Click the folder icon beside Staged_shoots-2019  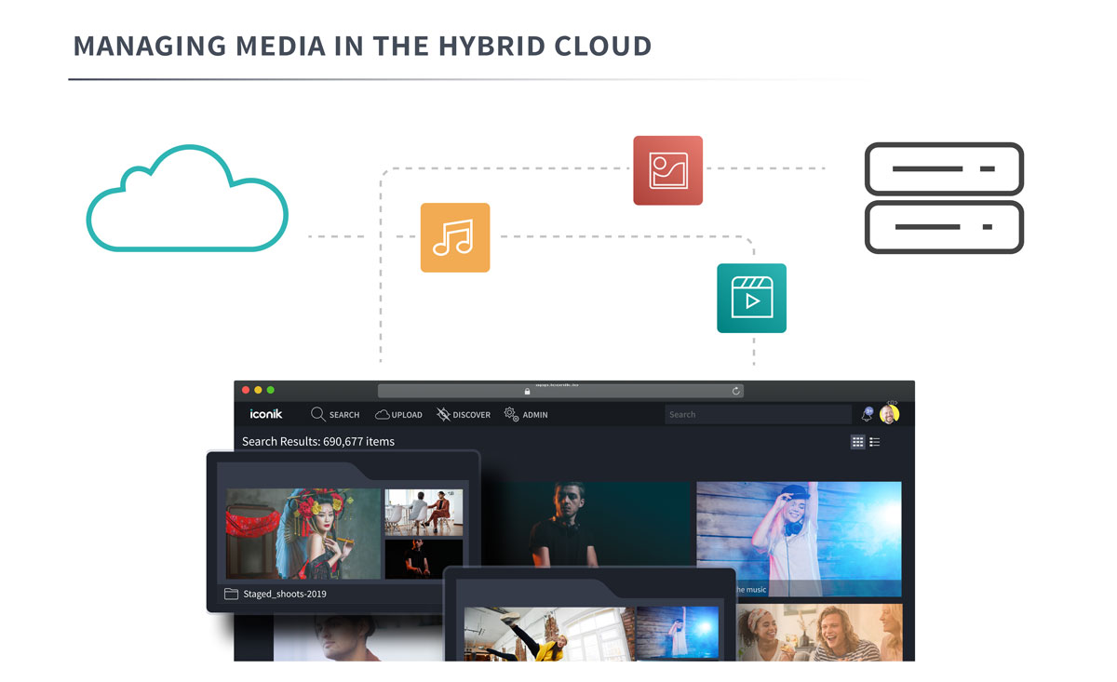(231, 594)
